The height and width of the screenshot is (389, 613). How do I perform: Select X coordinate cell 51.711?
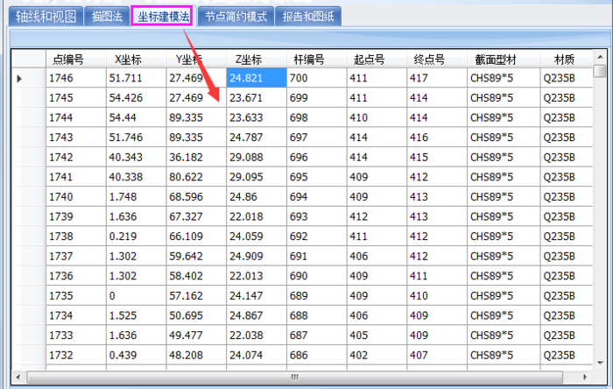pos(137,78)
